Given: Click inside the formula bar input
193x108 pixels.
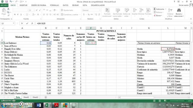Looking at the screenshot, I should click(112, 23).
